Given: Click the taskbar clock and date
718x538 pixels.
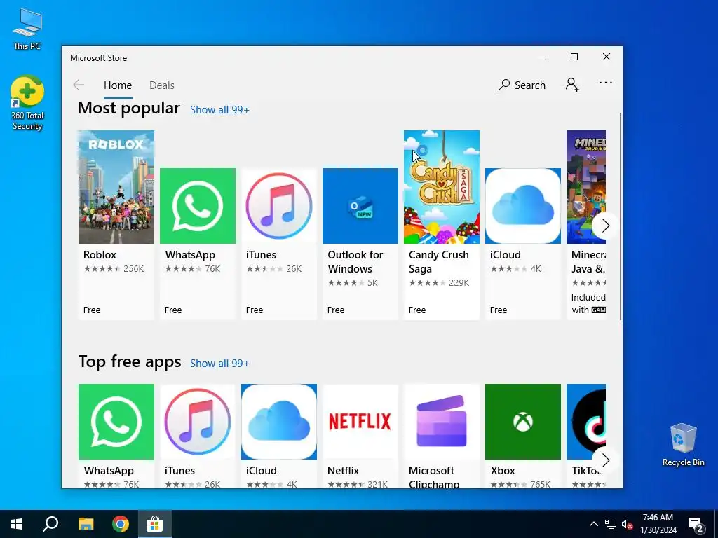Looking at the screenshot, I should [x=658, y=524].
